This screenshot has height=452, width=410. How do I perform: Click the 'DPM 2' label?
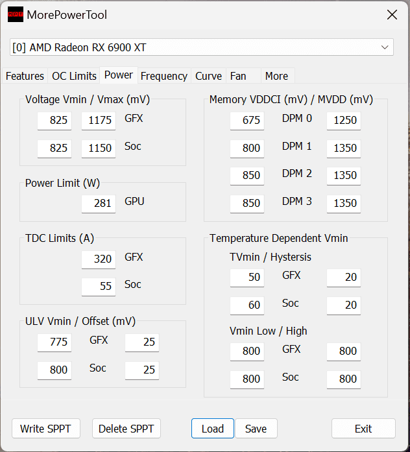(297, 174)
